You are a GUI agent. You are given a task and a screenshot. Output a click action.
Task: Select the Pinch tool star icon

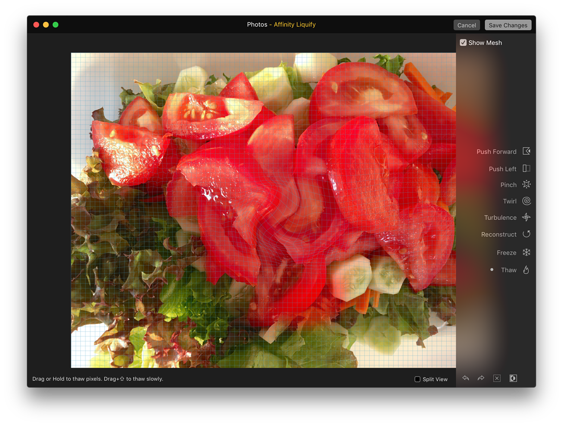point(527,184)
